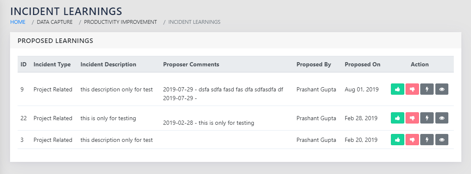Click thumbs-up approve icon for ID 9
The height and width of the screenshot is (174, 471).
point(397,89)
